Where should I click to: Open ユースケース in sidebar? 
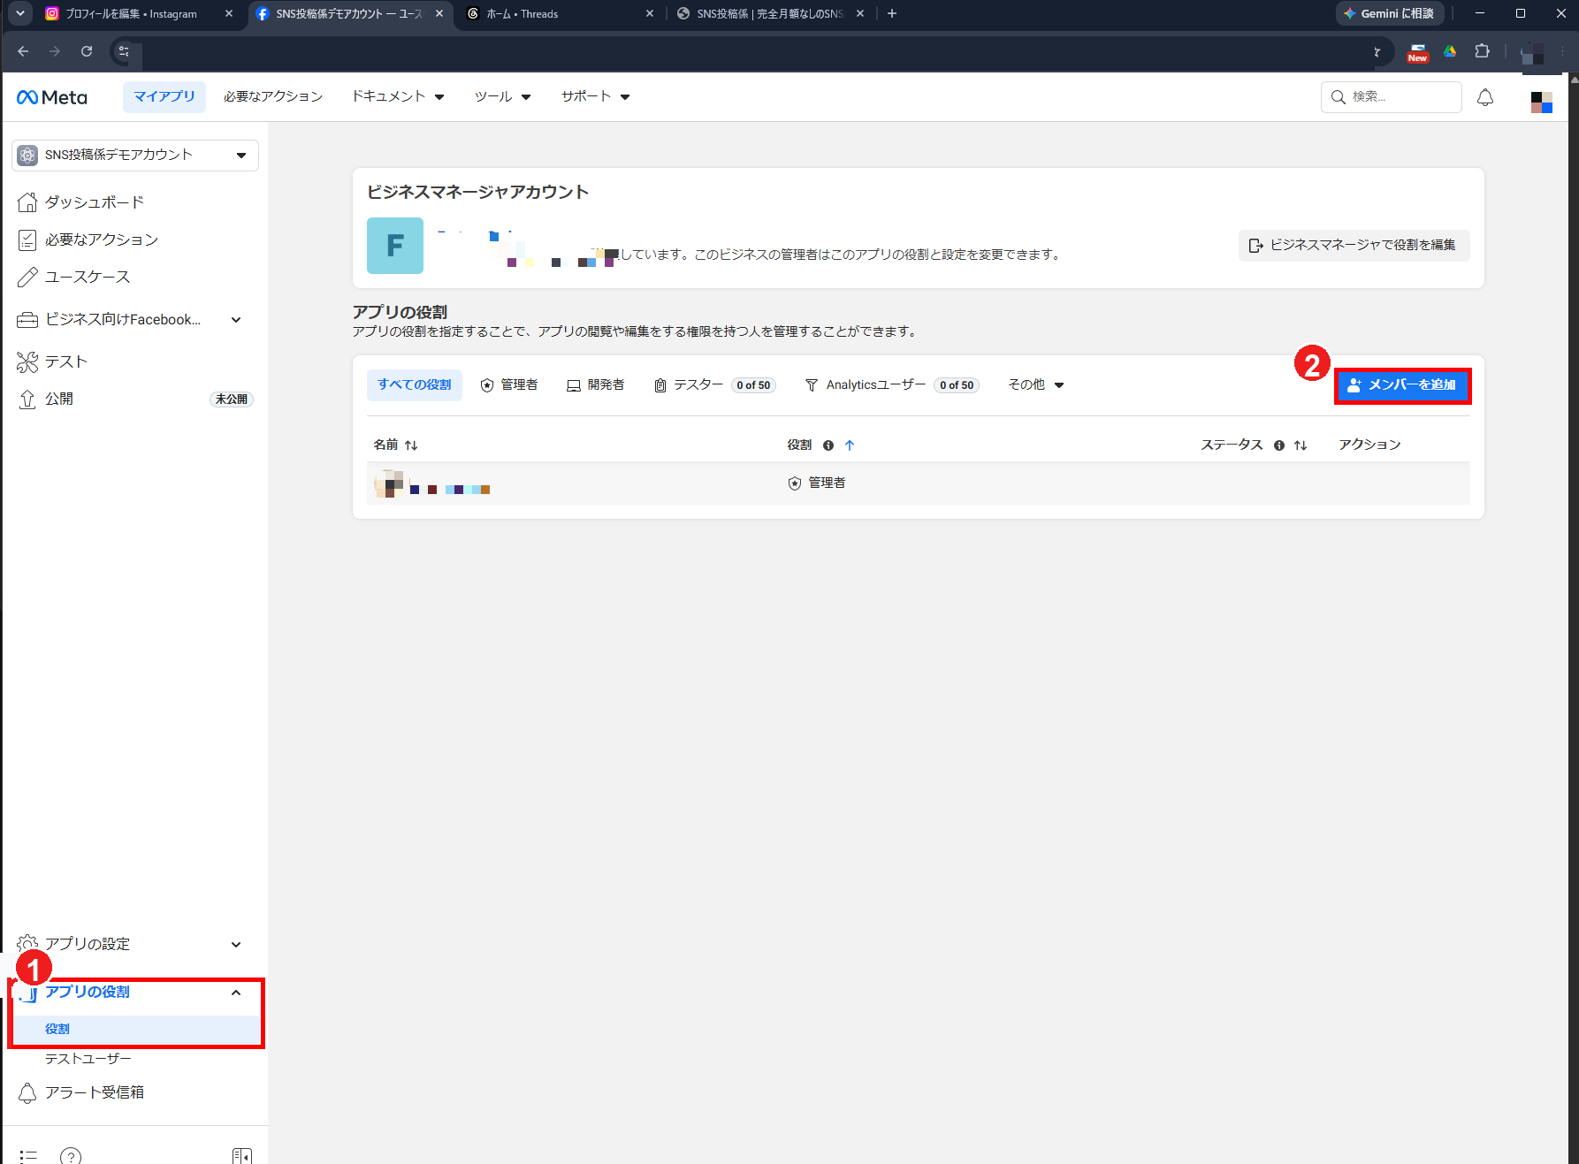[x=88, y=278]
